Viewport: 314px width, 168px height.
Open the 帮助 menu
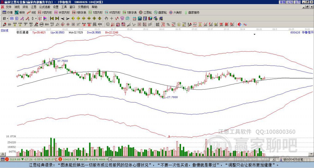click(x=94, y=7)
